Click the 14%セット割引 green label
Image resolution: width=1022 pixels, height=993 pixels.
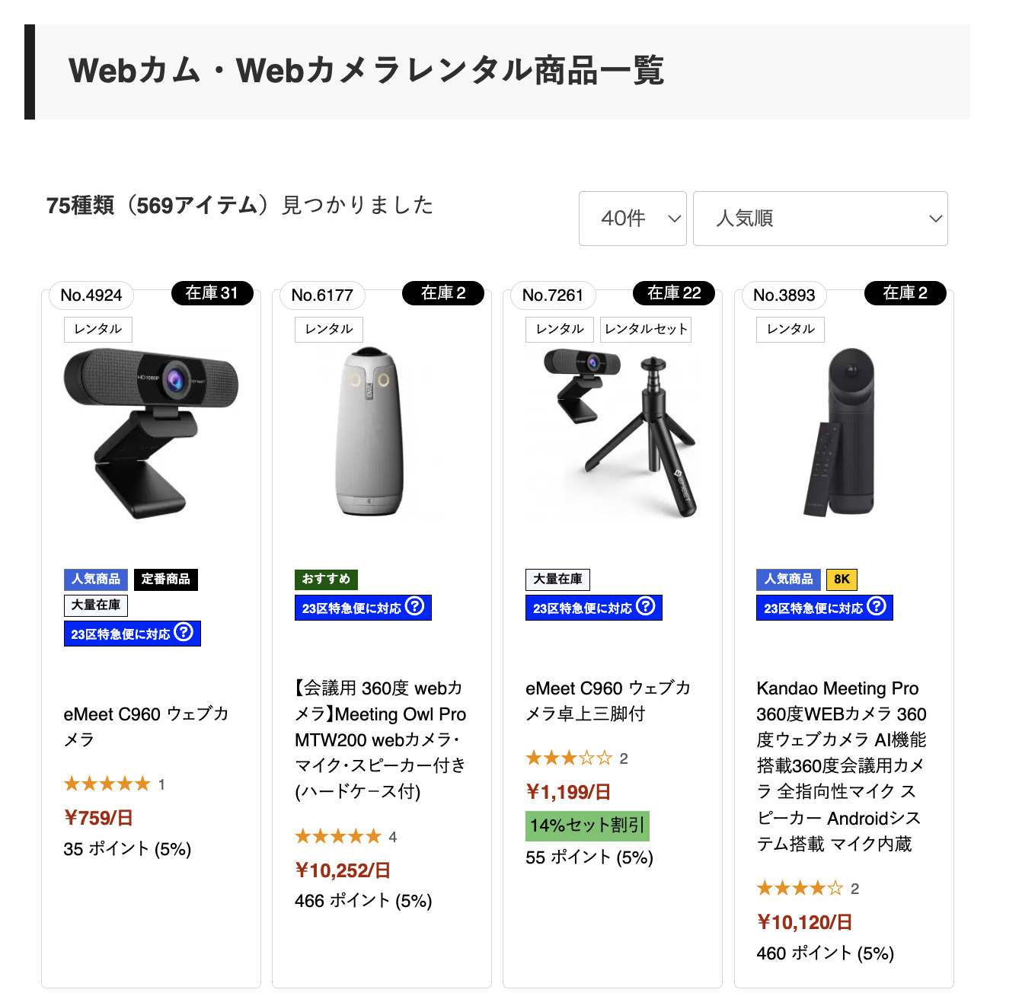(587, 825)
